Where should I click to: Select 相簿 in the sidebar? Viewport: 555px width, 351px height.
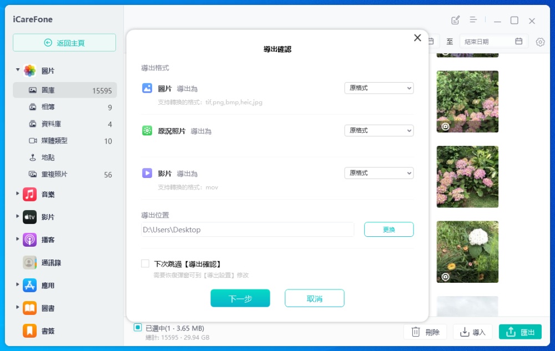pos(48,107)
